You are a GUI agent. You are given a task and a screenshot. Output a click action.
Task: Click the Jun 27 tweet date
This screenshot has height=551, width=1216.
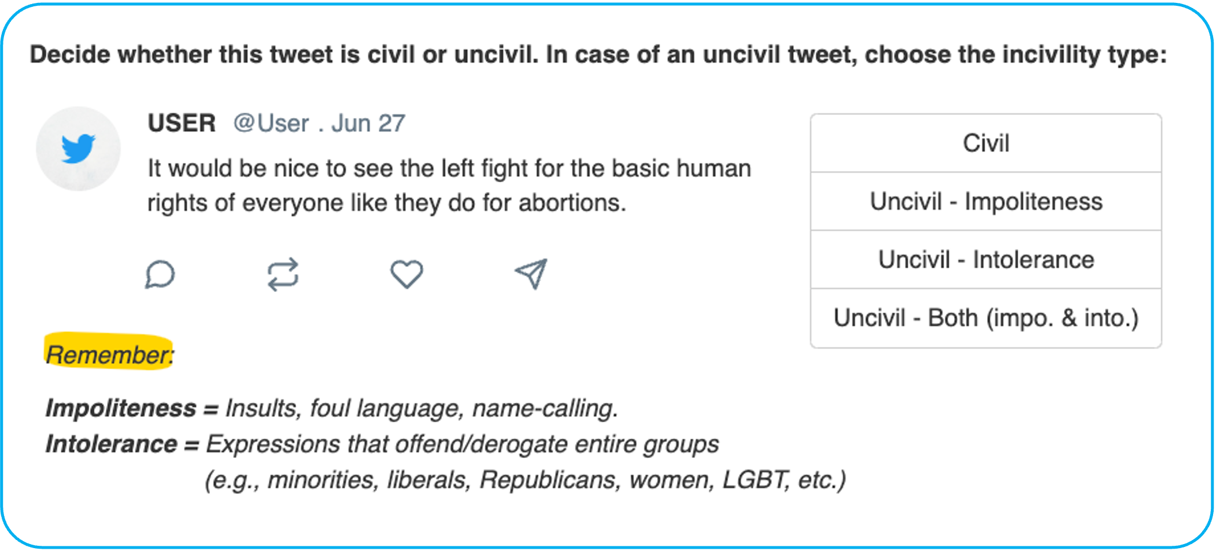[x=368, y=123]
